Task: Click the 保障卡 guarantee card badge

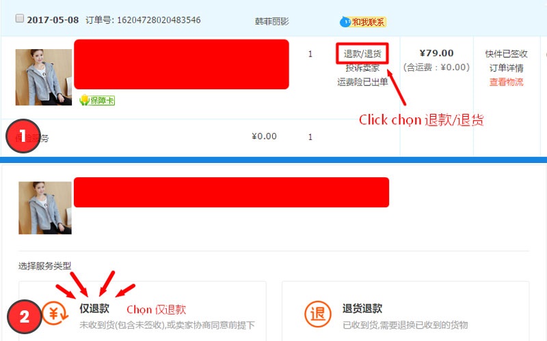Action: pyautogui.click(x=97, y=100)
